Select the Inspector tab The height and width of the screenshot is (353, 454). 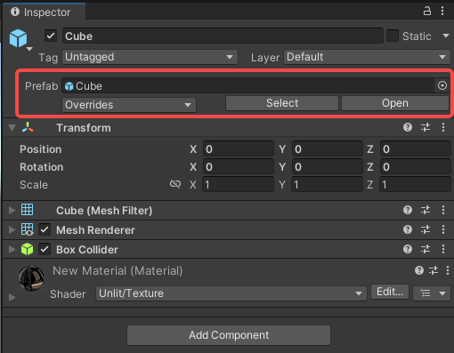44,12
